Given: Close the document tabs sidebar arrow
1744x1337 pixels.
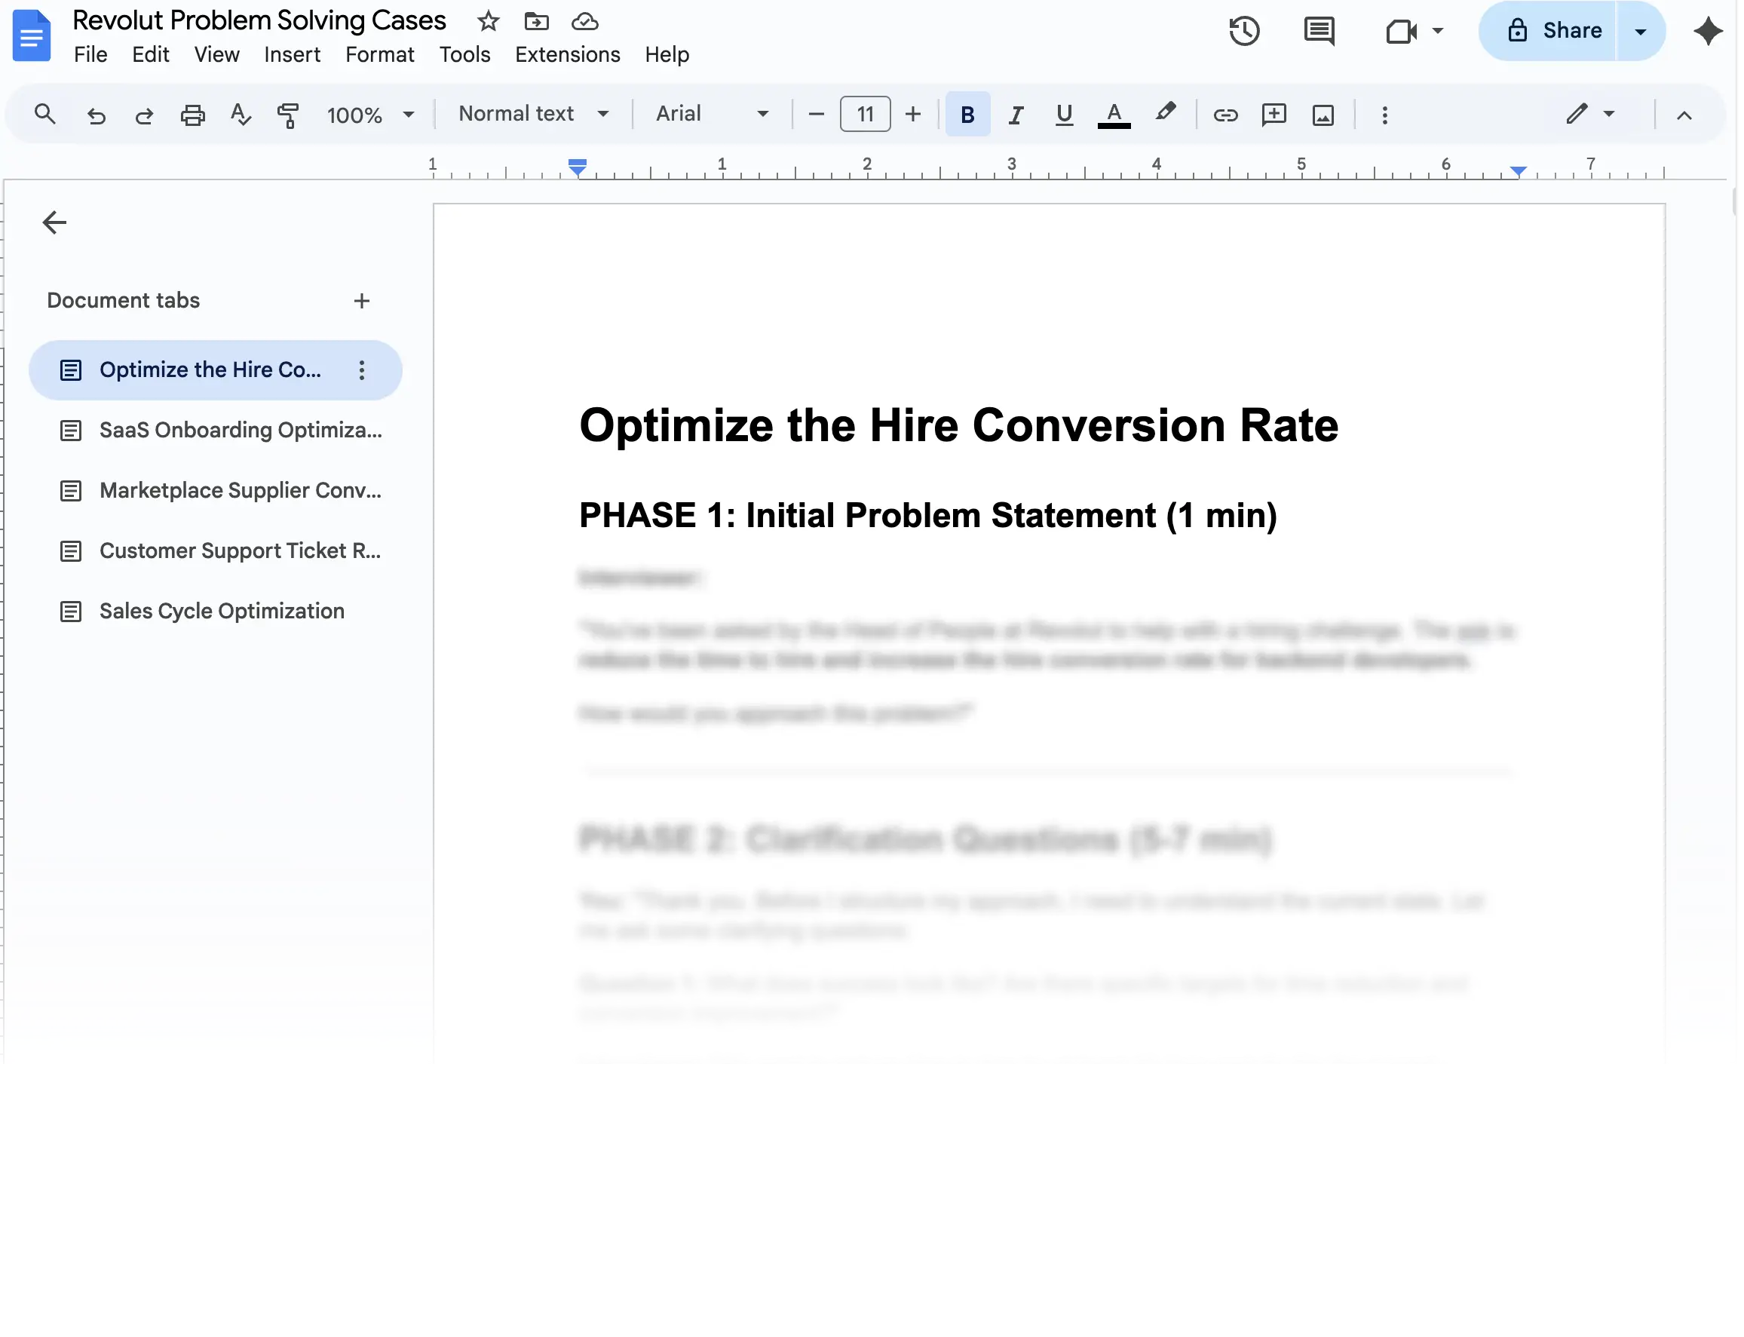Looking at the screenshot, I should pyautogui.click(x=54, y=223).
